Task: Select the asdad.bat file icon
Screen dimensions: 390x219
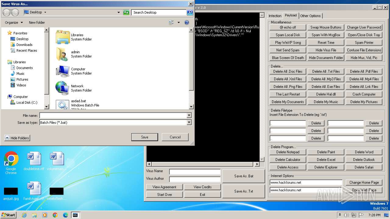Action: pos(63,104)
